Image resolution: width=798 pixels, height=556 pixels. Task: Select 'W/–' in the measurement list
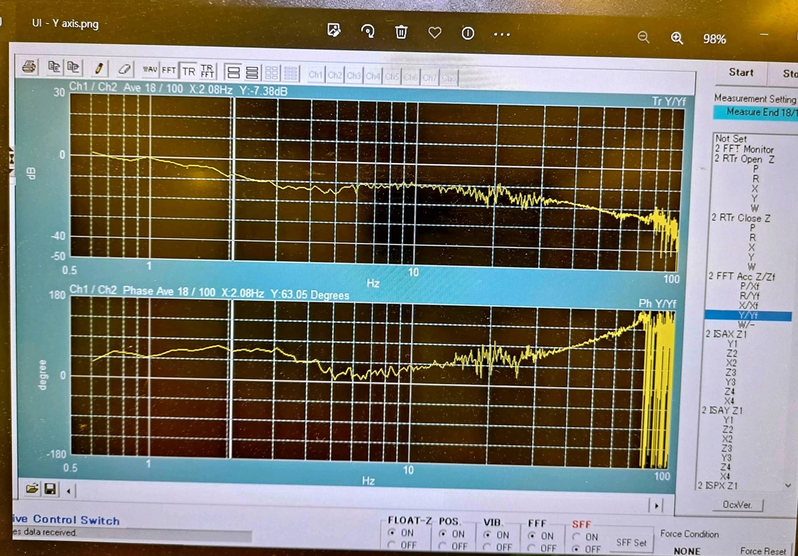point(746,325)
